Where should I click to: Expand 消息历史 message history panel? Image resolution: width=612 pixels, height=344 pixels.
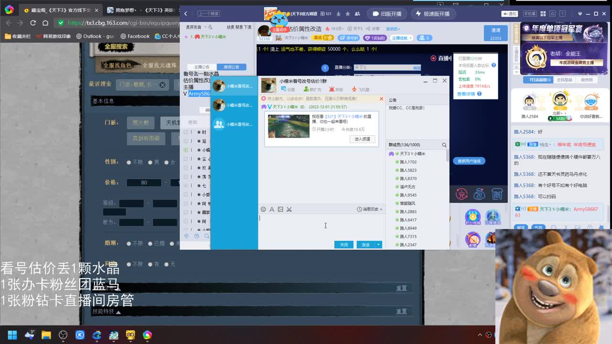point(370,209)
